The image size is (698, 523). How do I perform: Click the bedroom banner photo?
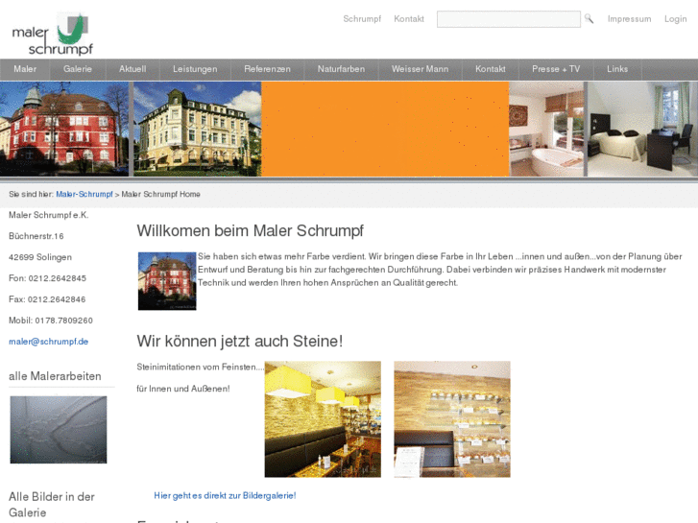click(642, 130)
